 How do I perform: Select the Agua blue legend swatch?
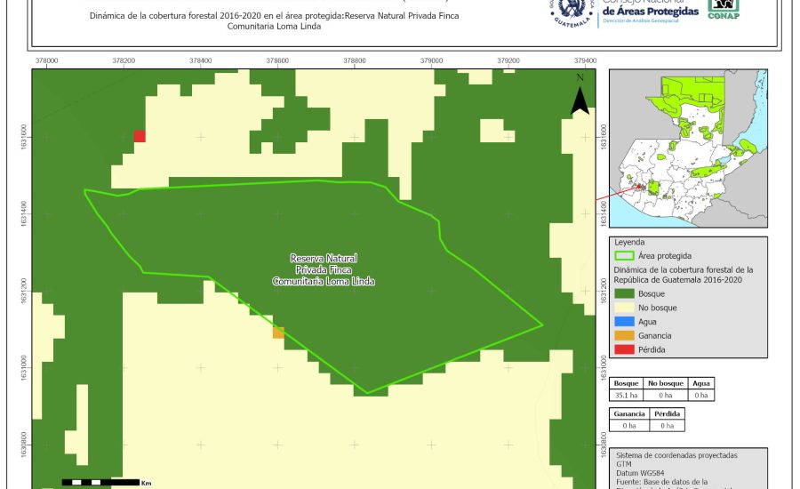624,322
